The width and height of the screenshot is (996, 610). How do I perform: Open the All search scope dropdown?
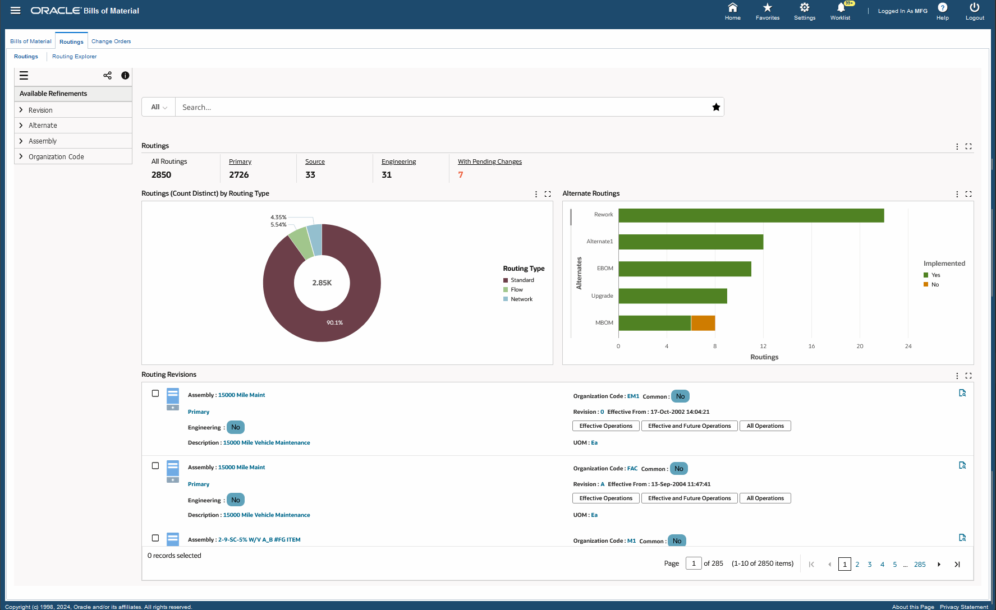pos(159,107)
